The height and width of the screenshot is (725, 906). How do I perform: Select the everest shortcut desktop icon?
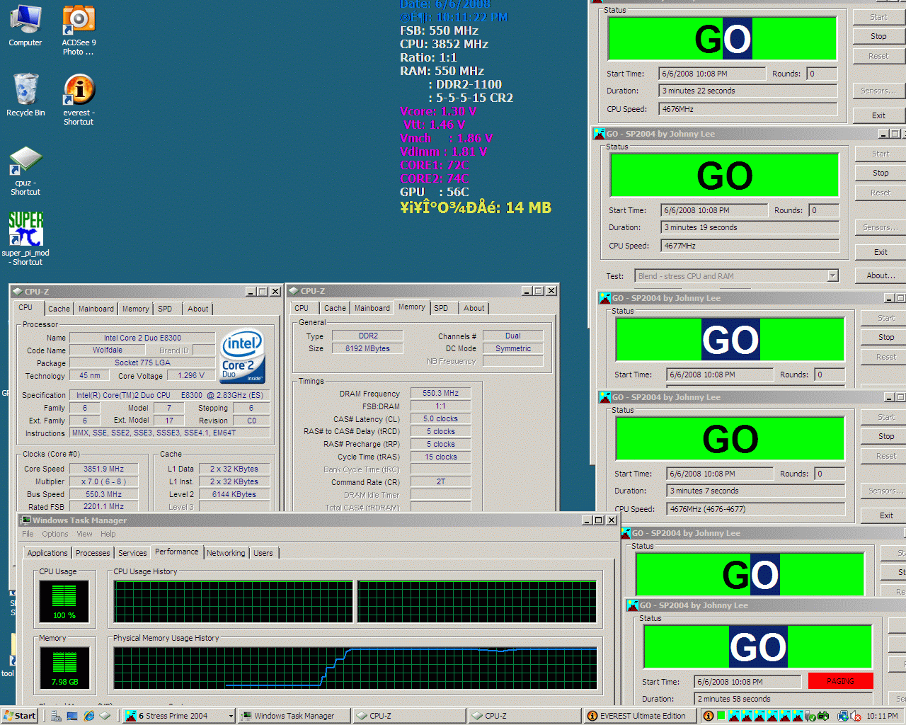coord(79,100)
